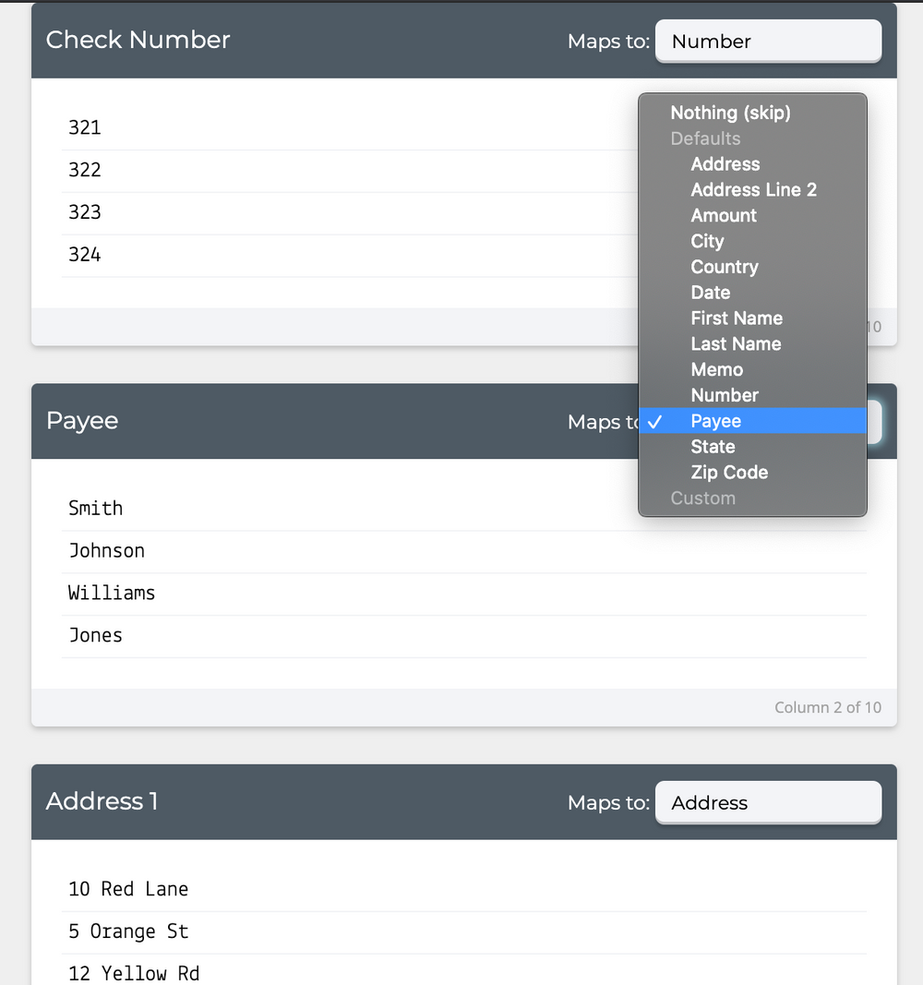Map the column to State
Viewport: 923px width, 985px height.
pos(713,447)
